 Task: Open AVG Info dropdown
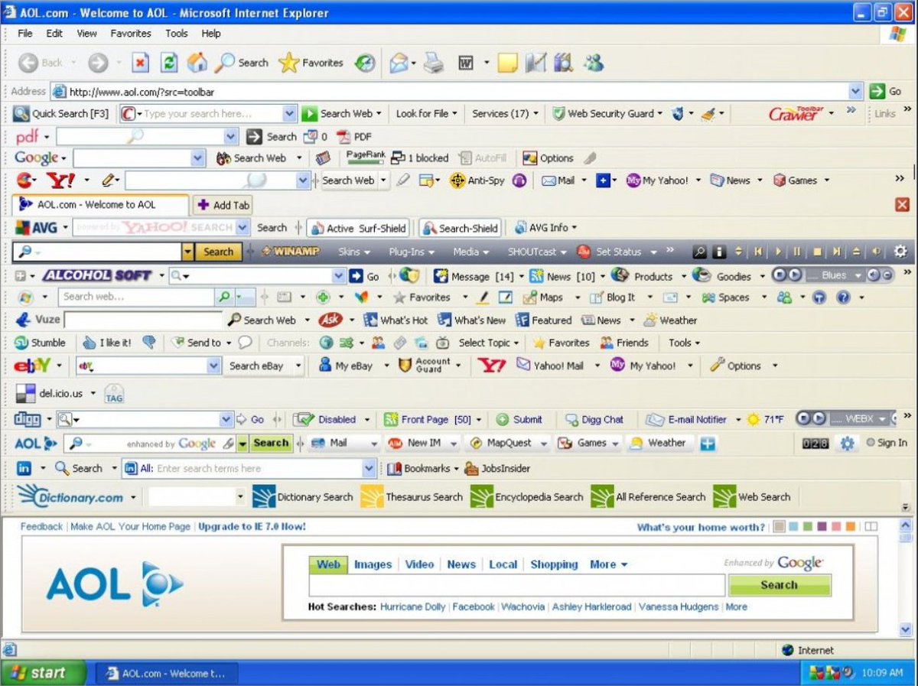pyautogui.click(x=546, y=228)
